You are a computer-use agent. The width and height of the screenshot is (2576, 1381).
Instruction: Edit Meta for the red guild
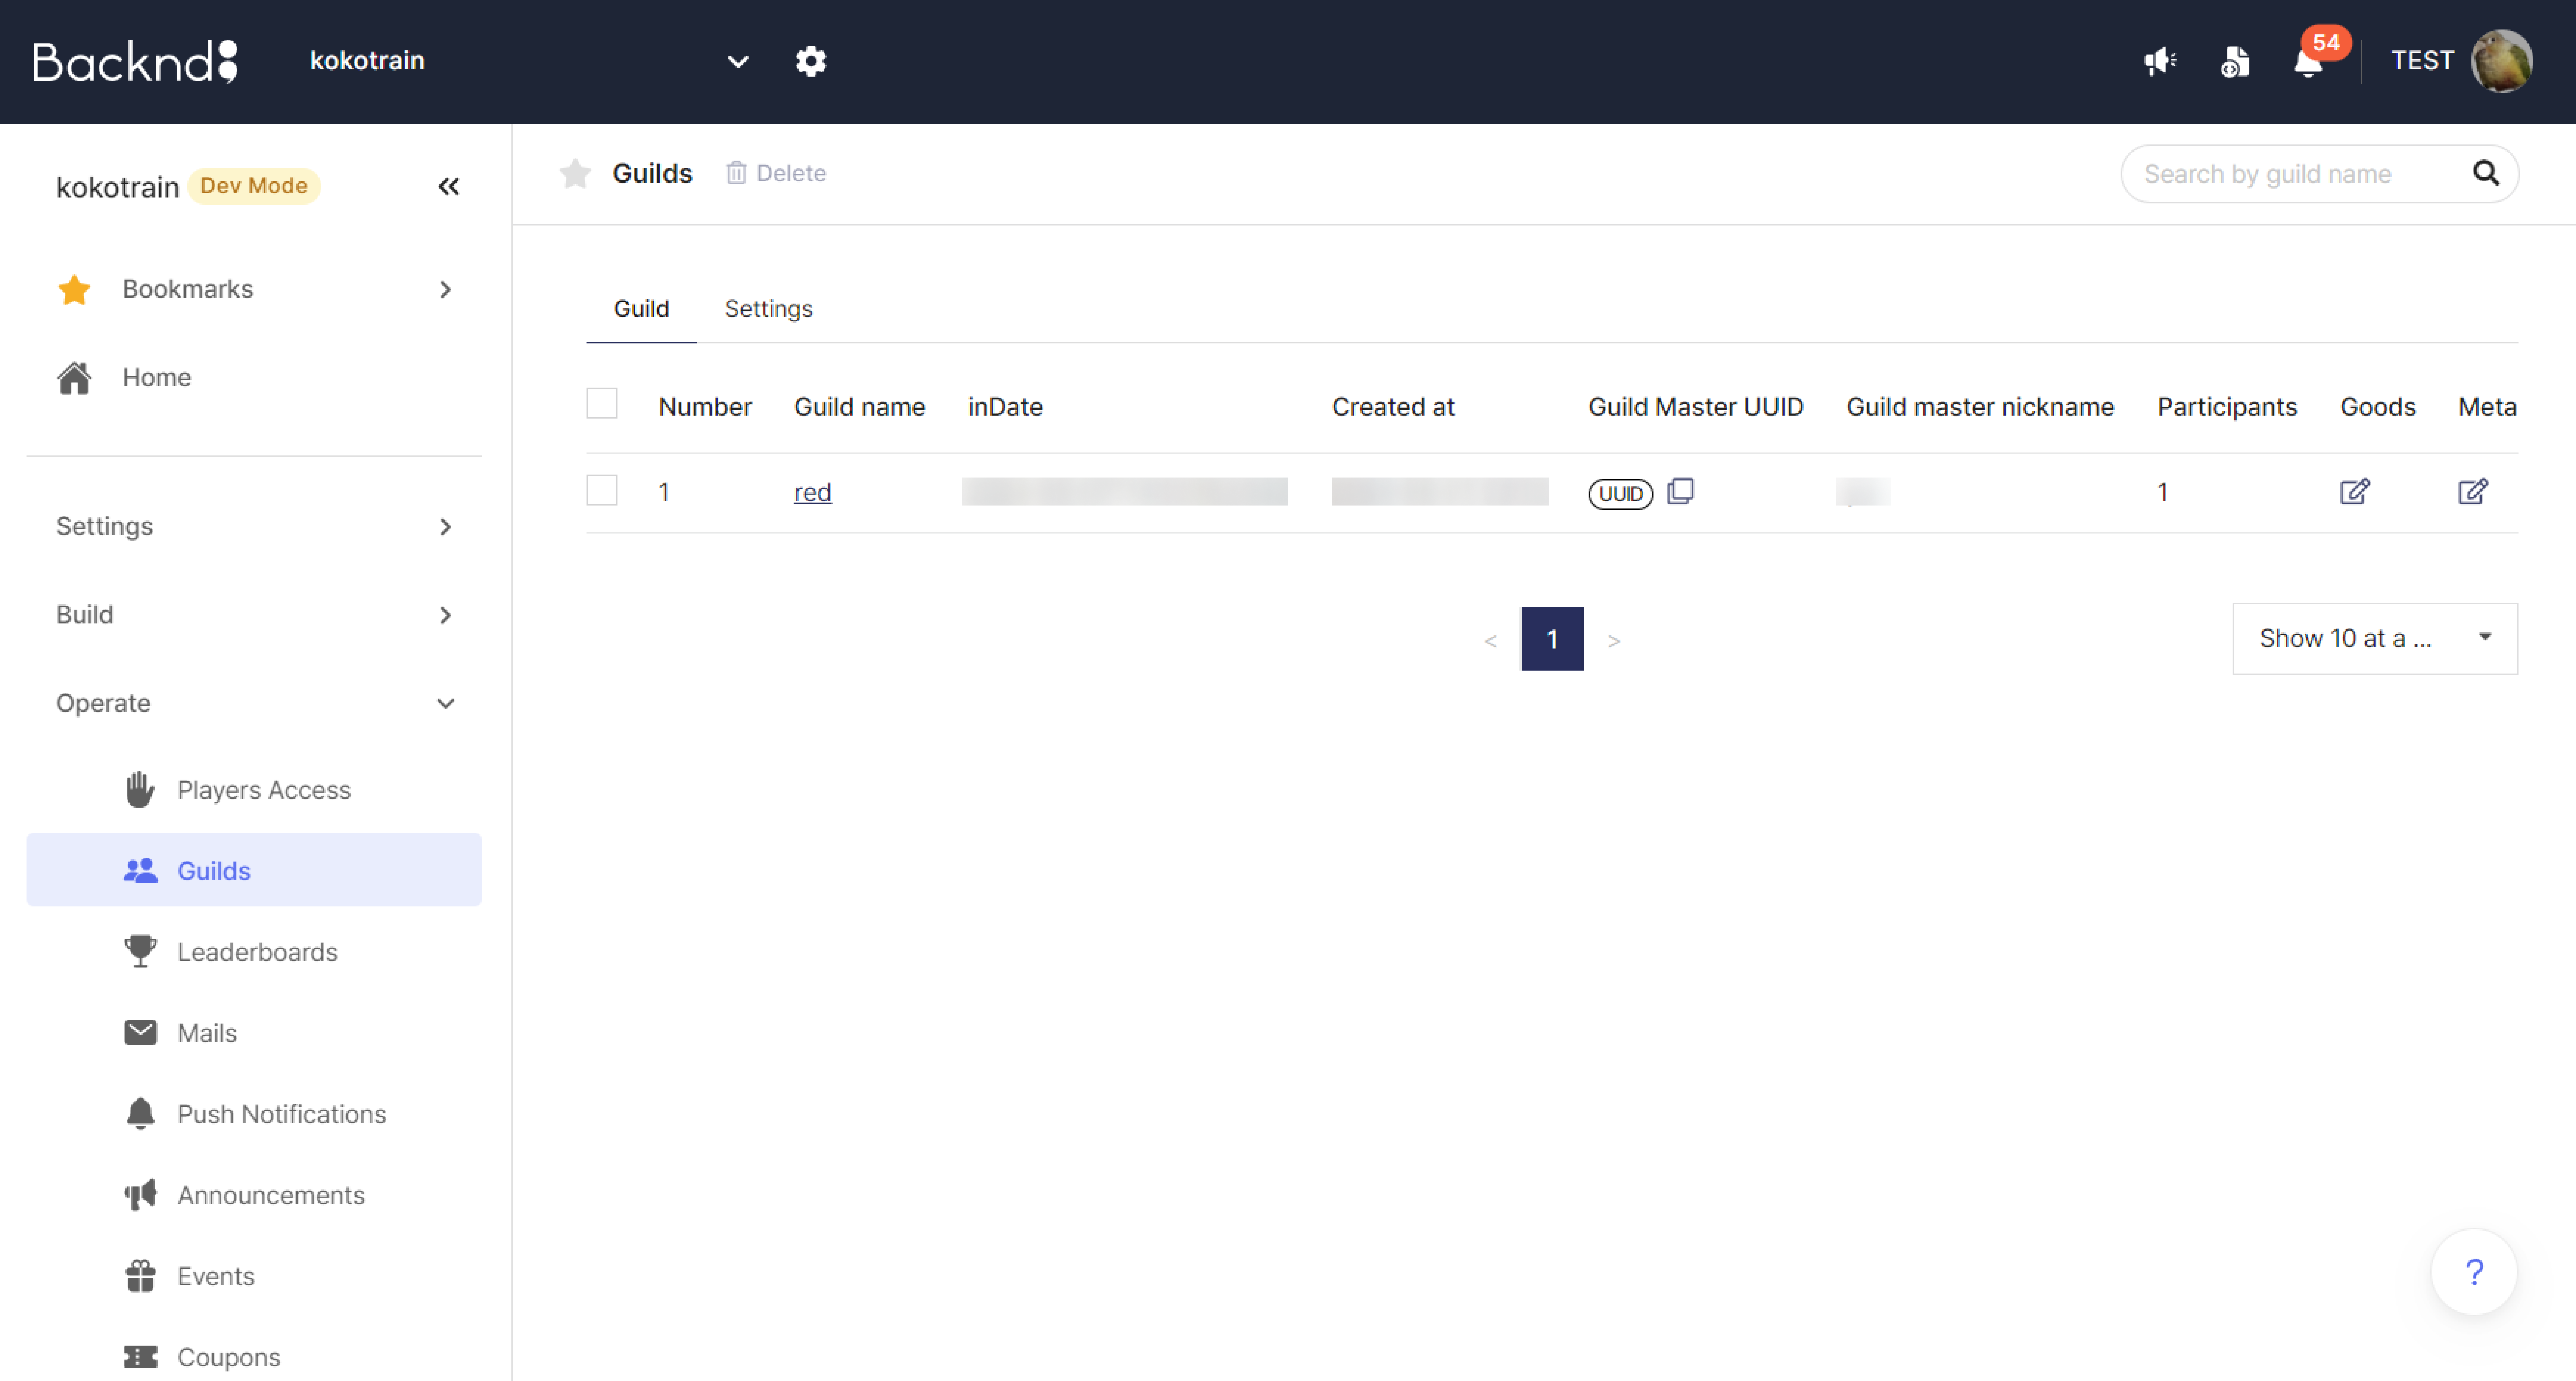coord(2472,491)
